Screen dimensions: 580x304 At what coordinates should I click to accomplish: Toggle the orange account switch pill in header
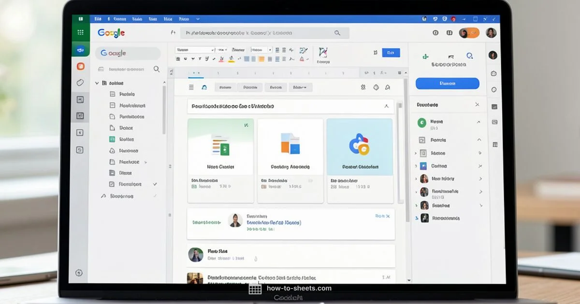click(469, 33)
